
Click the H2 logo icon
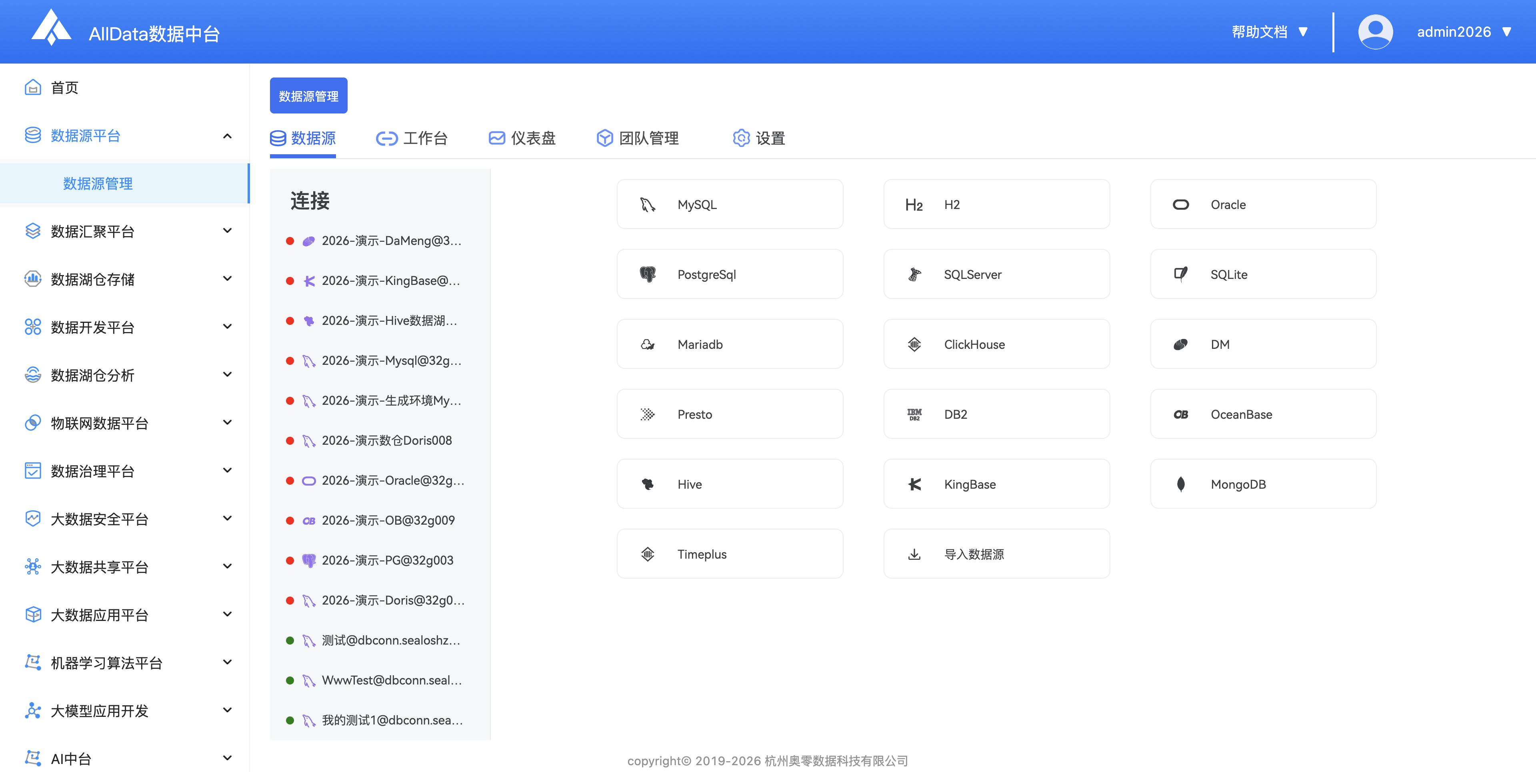pos(914,205)
